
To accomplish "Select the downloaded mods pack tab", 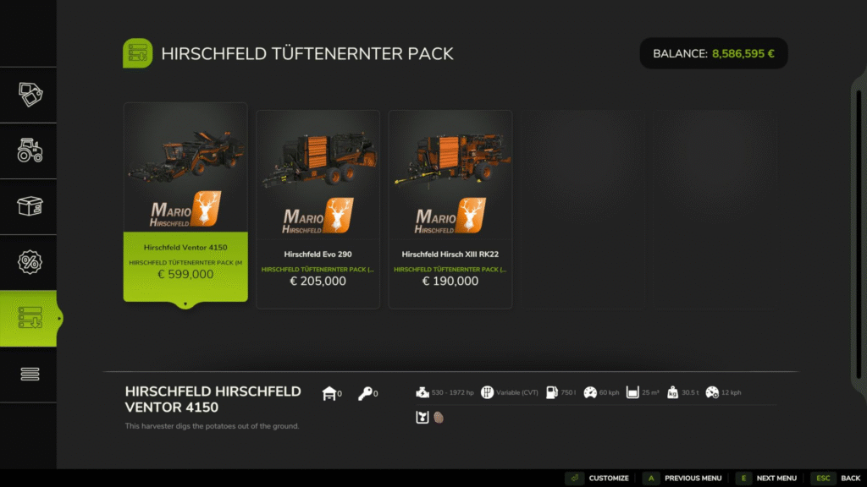I will 30,318.
